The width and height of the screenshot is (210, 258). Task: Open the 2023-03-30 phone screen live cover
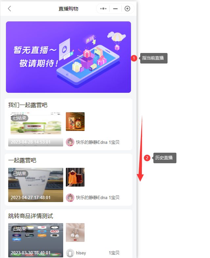[x=36, y=240]
